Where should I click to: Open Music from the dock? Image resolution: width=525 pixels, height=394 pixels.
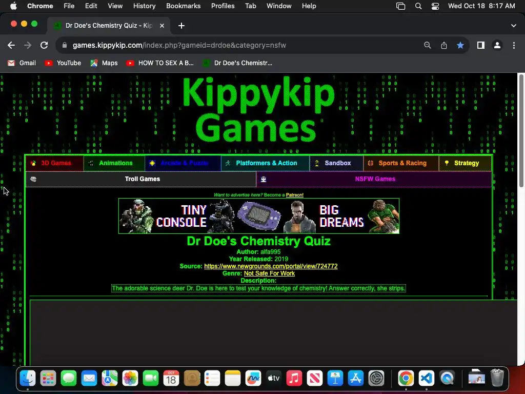coord(294,379)
